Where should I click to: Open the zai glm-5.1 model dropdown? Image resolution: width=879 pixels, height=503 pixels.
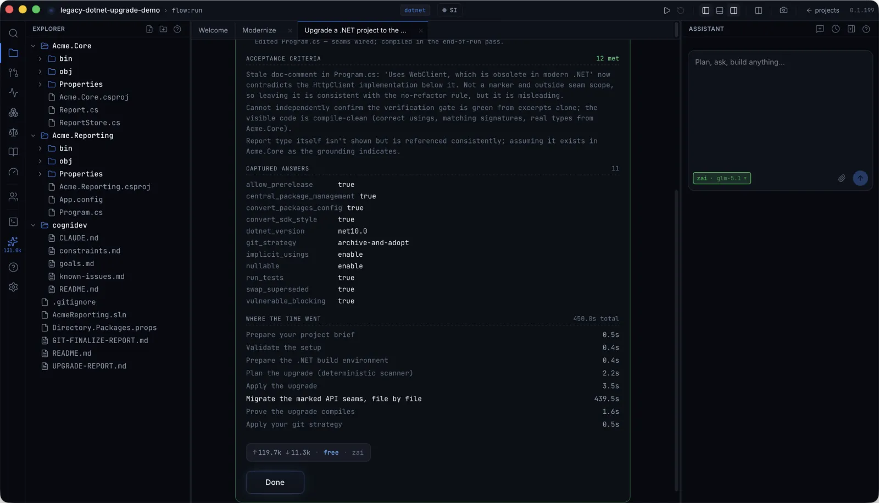722,178
